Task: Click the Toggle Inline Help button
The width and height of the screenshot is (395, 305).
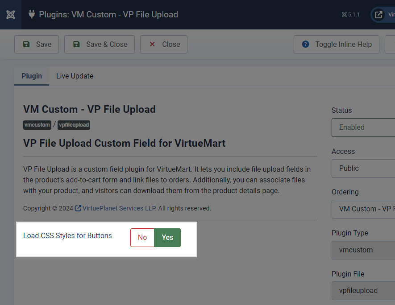Action: (336, 44)
